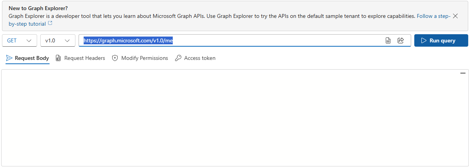Click the share query icon

(x=401, y=40)
